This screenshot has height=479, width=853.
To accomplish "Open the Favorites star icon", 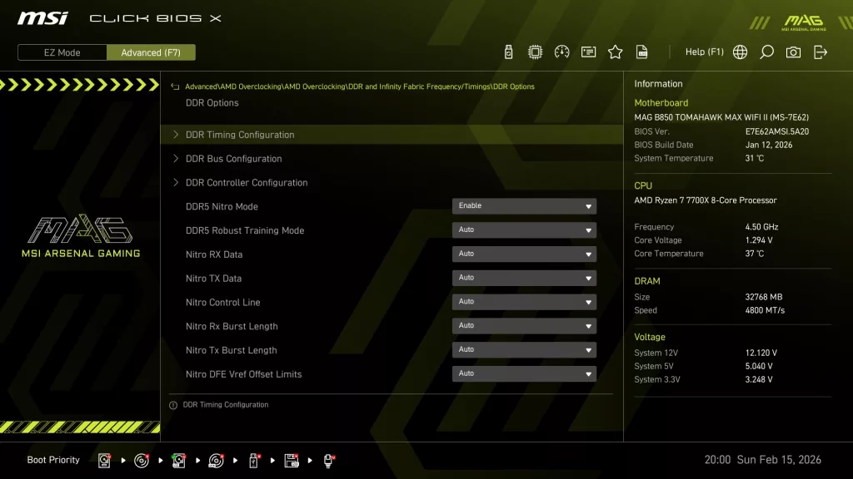I will (615, 51).
